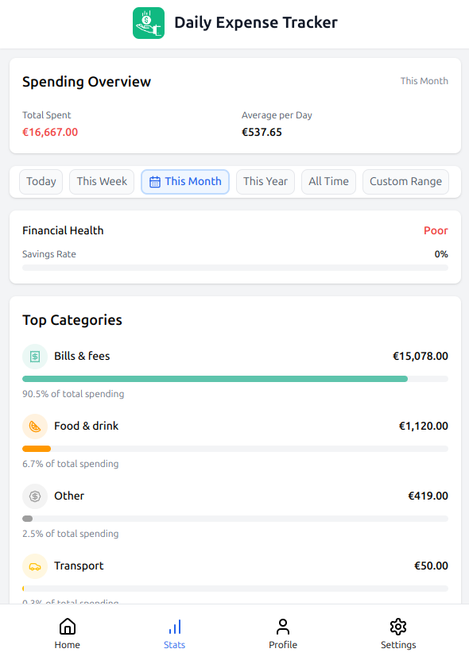469x664 pixels.
Task: Click the calendar icon in This Month
Action: tap(155, 182)
